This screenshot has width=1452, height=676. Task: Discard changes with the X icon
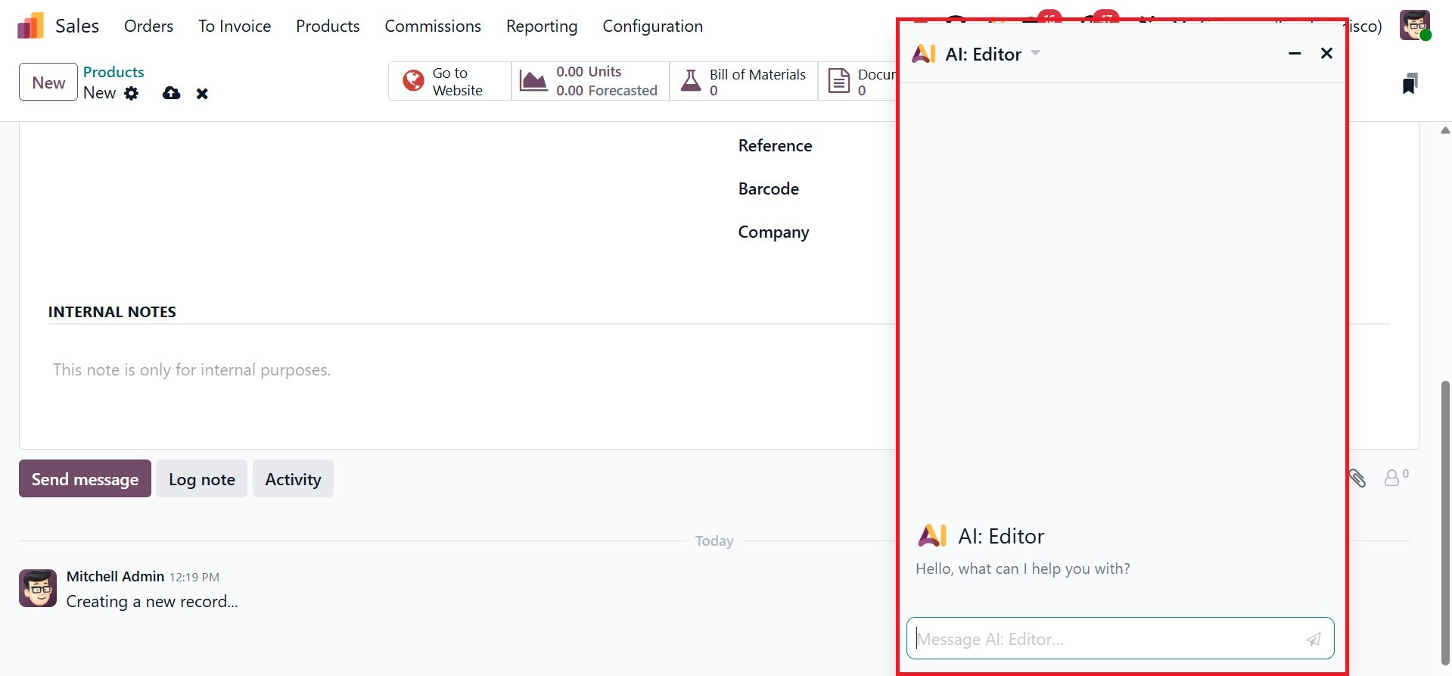[202, 94]
